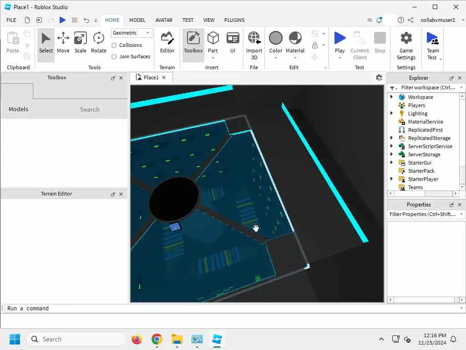Close the Toolbox panel
Image resolution: width=466 pixels, height=350 pixels.
coord(121,78)
